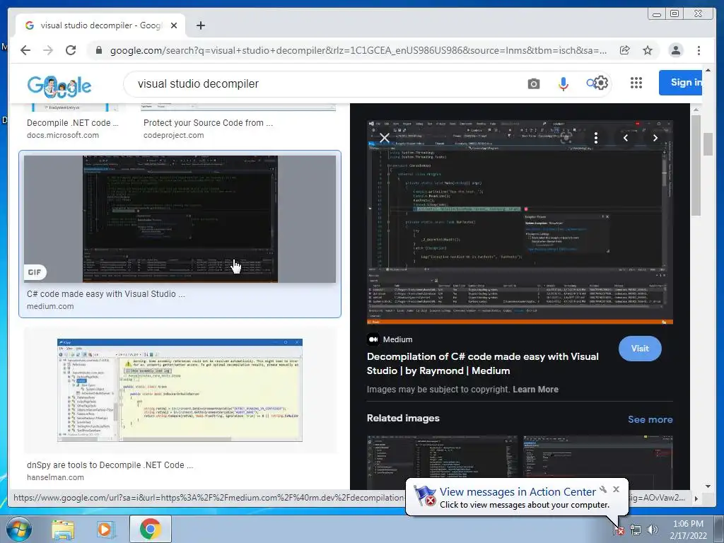
Task: Select the dnSpy result thumbnail
Action: pos(180,390)
